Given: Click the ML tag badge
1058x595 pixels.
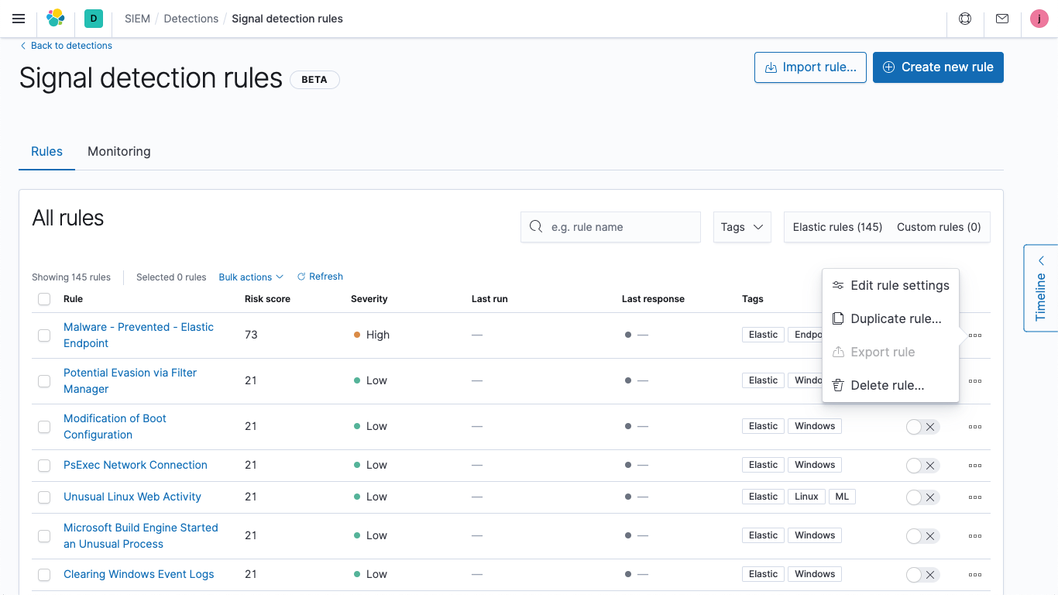Looking at the screenshot, I should 842,497.
